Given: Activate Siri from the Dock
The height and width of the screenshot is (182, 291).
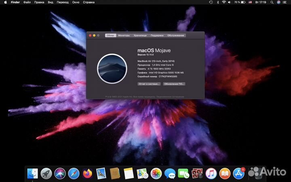Looking at the screenshot, I should coord(60,174).
